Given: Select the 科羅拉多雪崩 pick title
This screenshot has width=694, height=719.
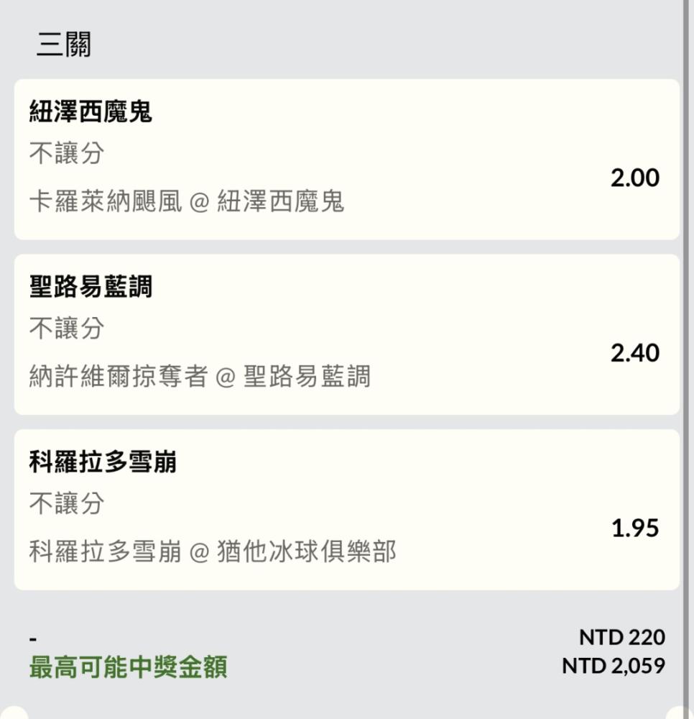Looking at the screenshot, I should click(x=103, y=462).
